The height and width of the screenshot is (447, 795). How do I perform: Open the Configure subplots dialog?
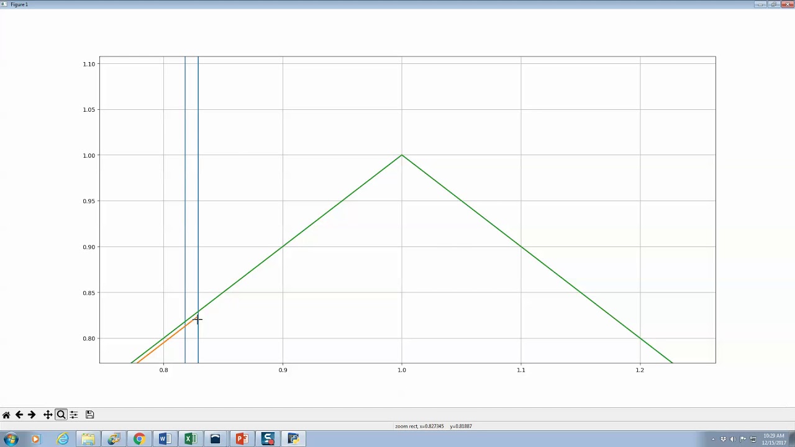click(74, 415)
